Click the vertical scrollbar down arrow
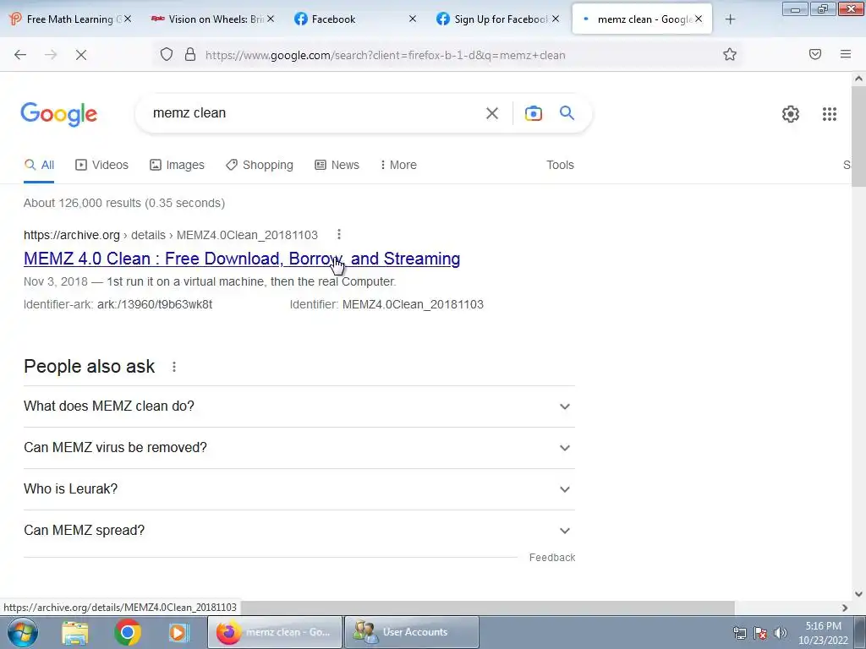Screen dimensions: 866x649 (x=859, y=594)
